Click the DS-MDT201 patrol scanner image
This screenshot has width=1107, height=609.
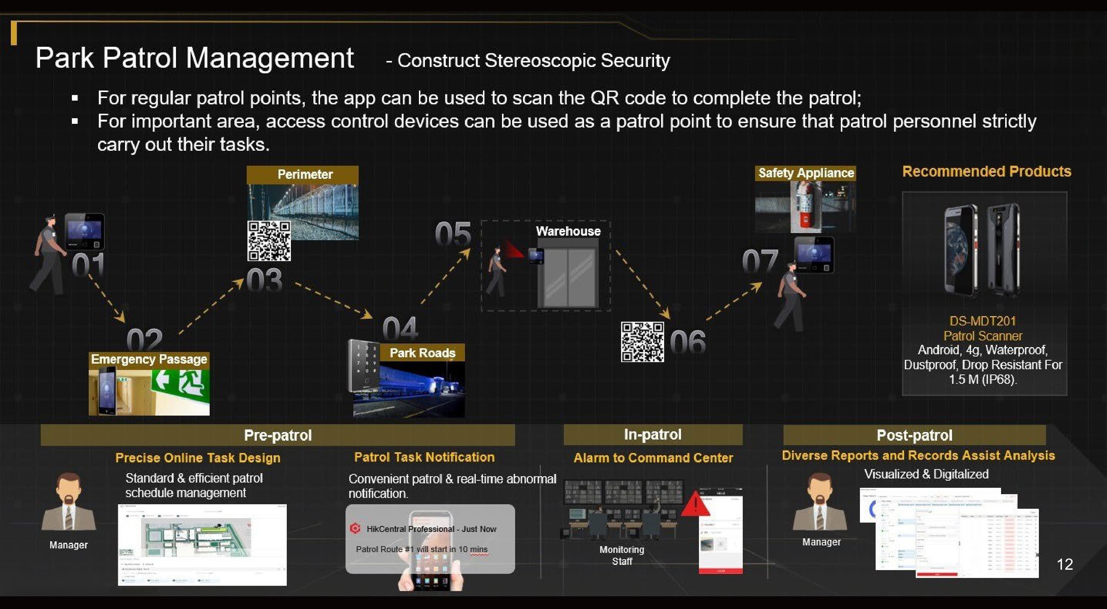pos(983,251)
